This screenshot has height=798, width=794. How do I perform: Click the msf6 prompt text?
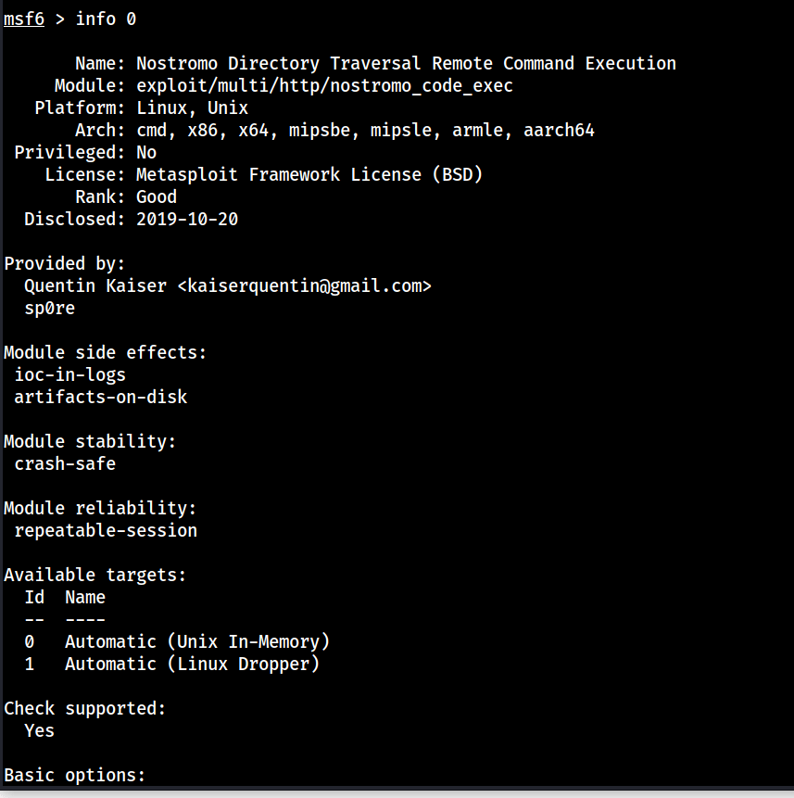(24, 19)
